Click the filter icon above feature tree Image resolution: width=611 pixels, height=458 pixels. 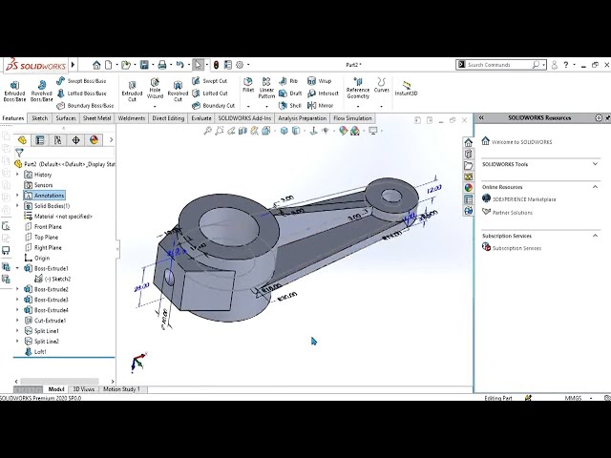19,153
